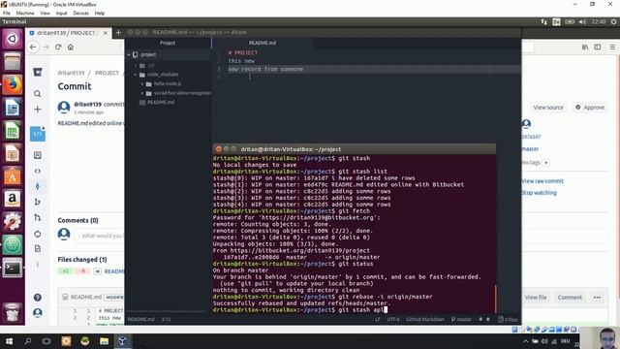This screenshot has height=349, width=620.
Task: Open the user profile avatar at the sidebar bottom
Action: (x=38, y=313)
